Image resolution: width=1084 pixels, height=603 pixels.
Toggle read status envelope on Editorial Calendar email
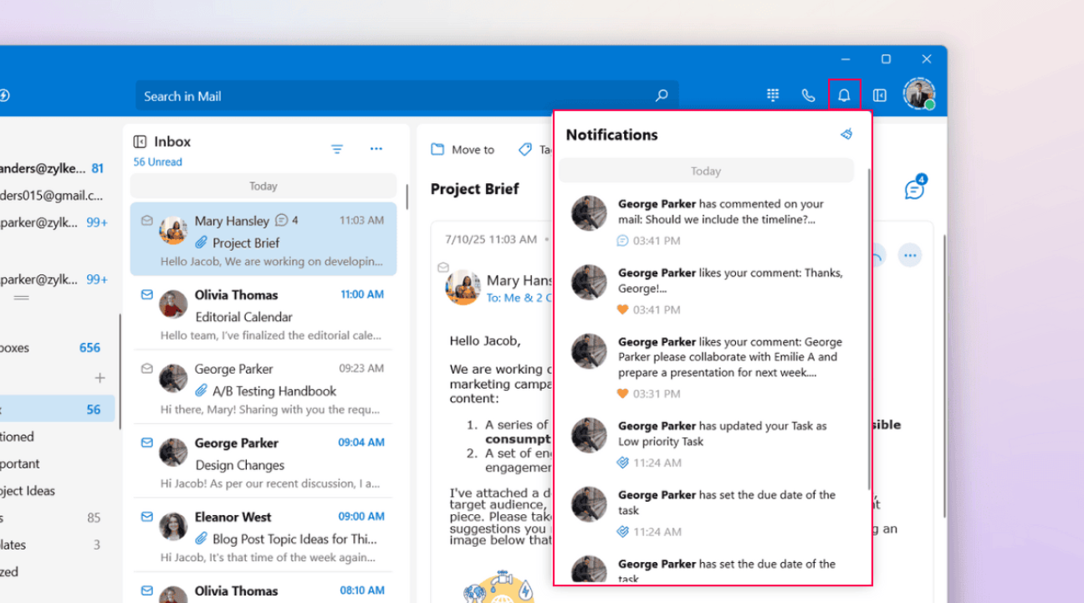tap(147, 294)
